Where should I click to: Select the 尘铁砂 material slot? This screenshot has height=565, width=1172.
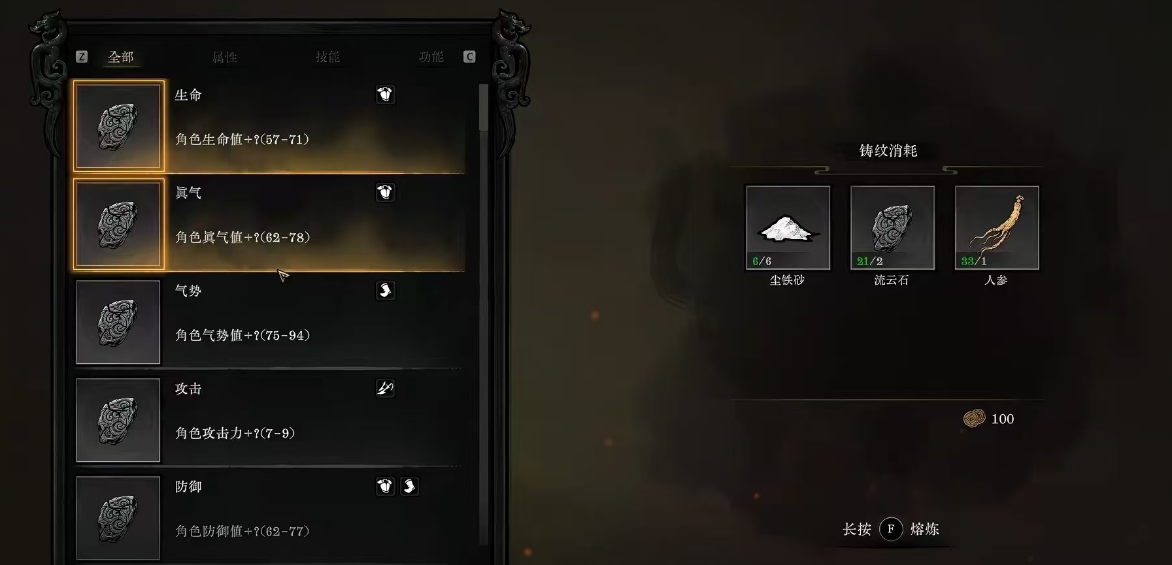788,227
